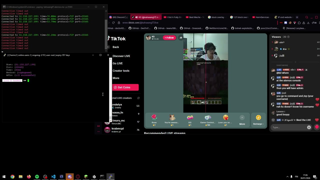
Task: Open More in TikTok sidebar
Action: tap(116, 78)
